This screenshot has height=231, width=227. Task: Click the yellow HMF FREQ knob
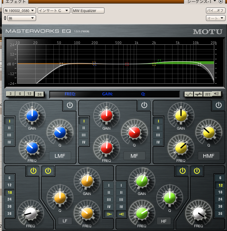[181, 148]
